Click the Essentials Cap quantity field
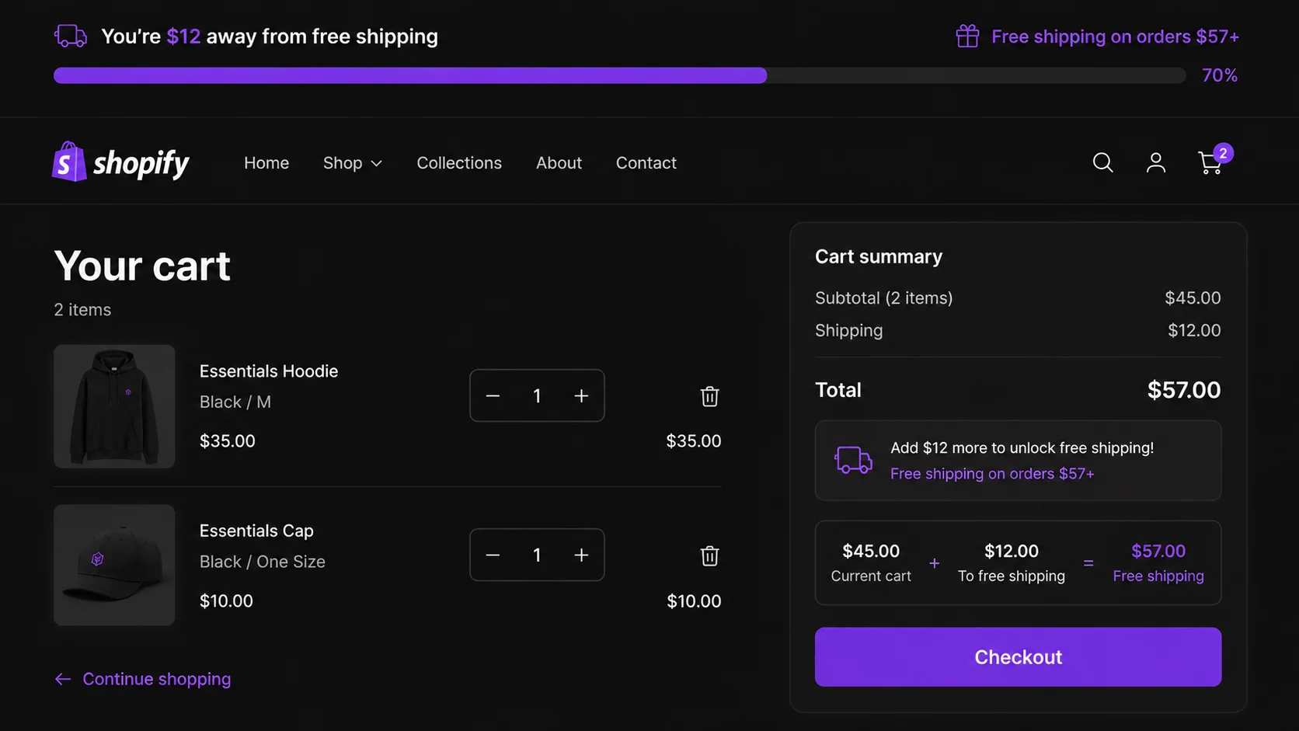This screenshot has height=731, width=1299. click(537, 555)
